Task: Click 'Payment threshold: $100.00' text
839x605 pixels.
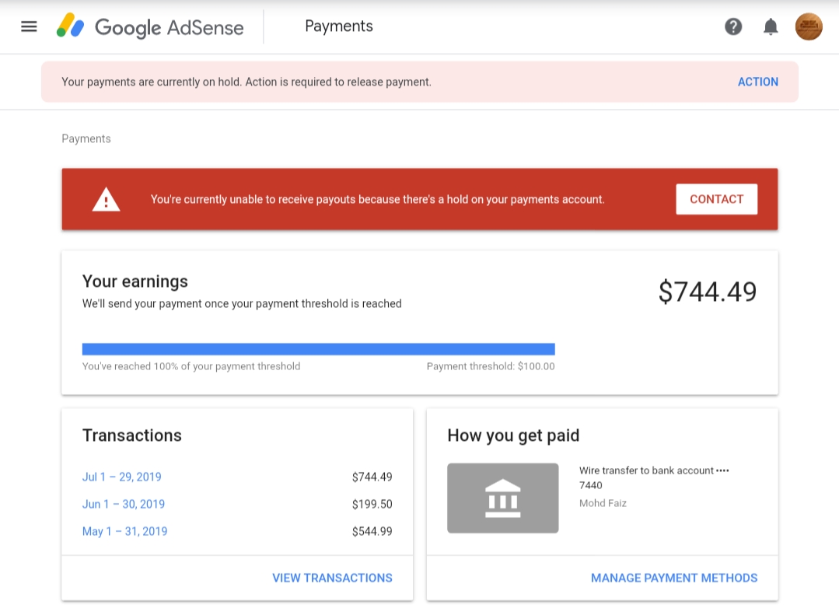Action: coord(491,366)
